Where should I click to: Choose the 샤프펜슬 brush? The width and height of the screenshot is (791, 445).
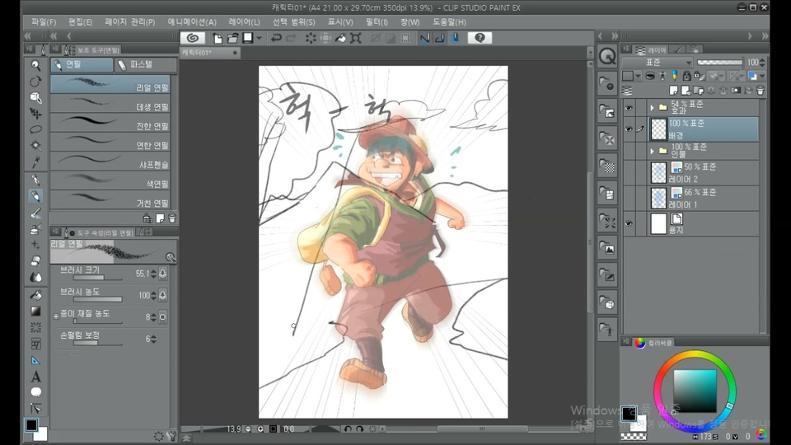(110, 162)
